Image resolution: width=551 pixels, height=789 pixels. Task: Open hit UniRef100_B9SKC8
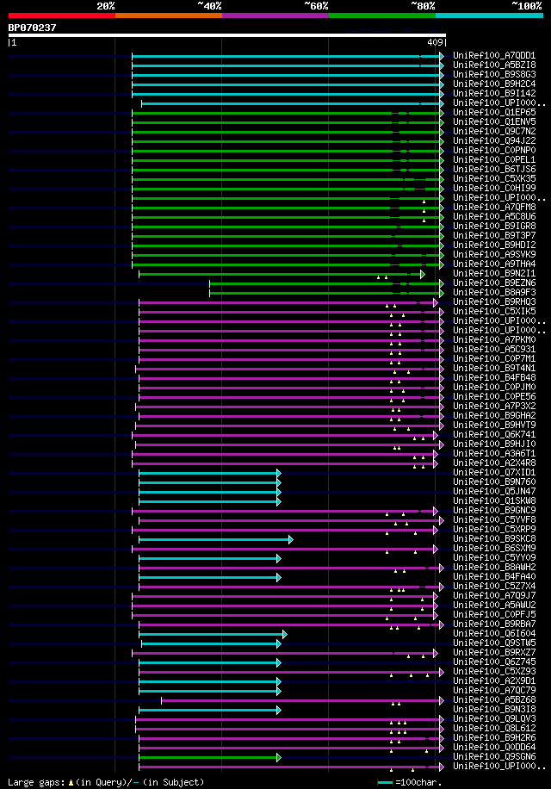point(494,539)
